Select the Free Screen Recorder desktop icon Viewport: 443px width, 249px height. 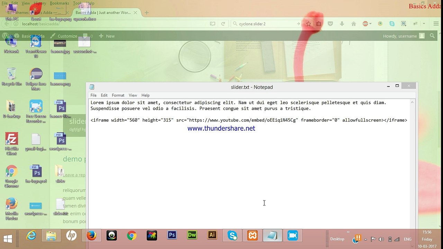tap(36, 111)
